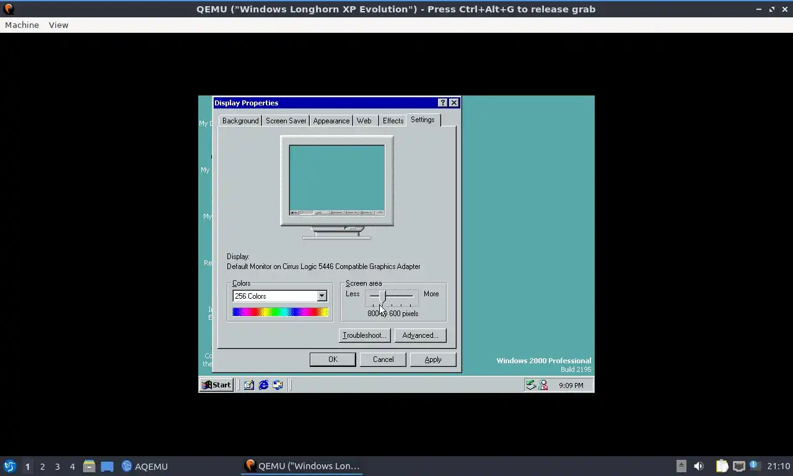The width and height of the screenshot is (793, 476).
Task: Click the host clock showing 21:10
Action: pyautogui.click(x=778, y=466)
